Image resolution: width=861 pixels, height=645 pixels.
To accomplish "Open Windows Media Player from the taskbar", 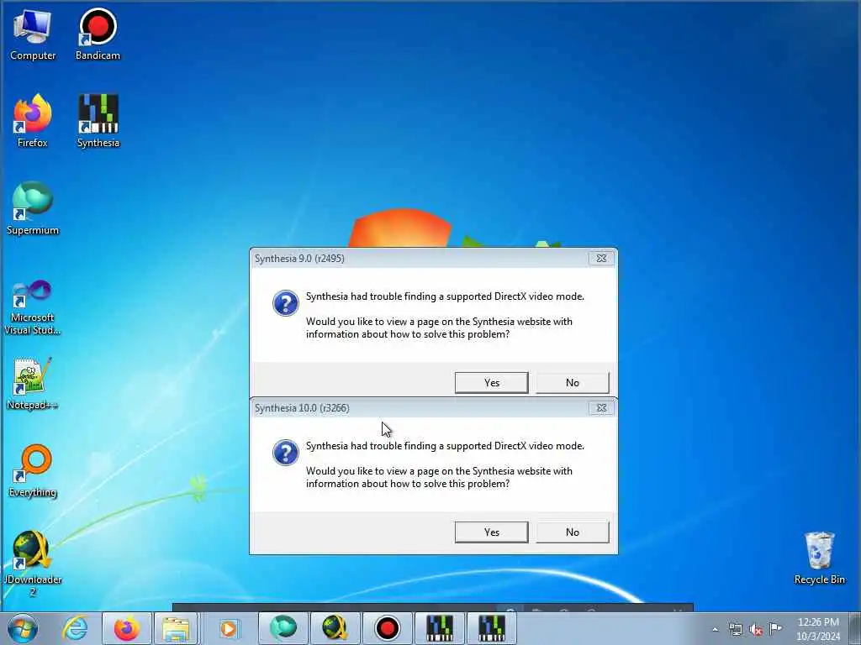I will (228, 628).
